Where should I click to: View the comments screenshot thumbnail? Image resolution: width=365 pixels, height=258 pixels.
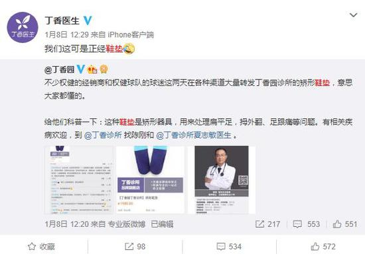[x=79, y=179]
